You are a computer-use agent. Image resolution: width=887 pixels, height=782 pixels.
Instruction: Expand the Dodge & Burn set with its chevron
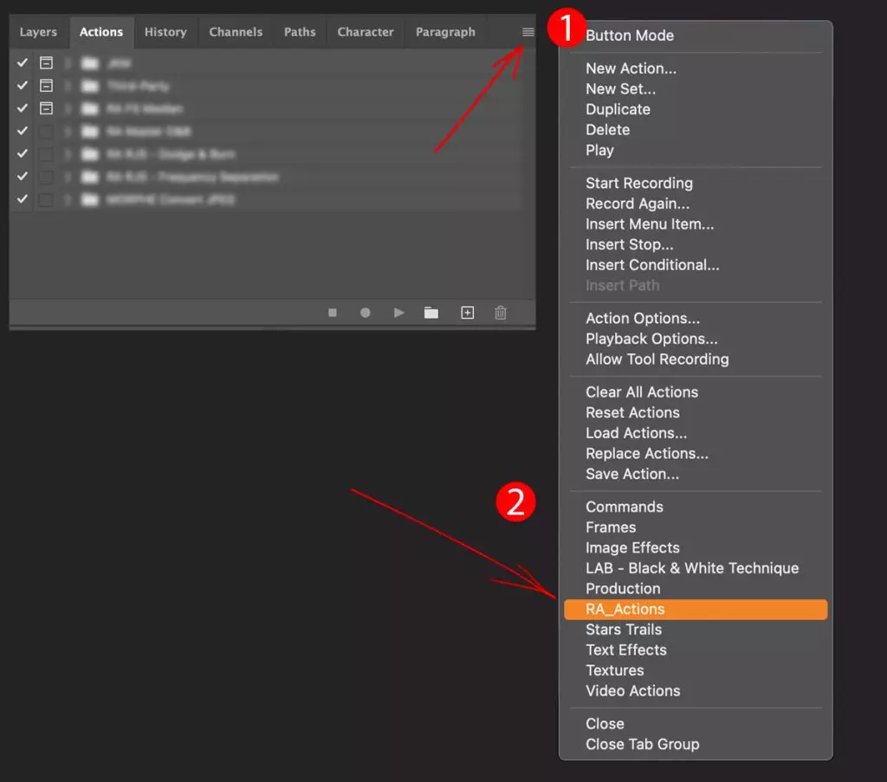tap(68, 154)
